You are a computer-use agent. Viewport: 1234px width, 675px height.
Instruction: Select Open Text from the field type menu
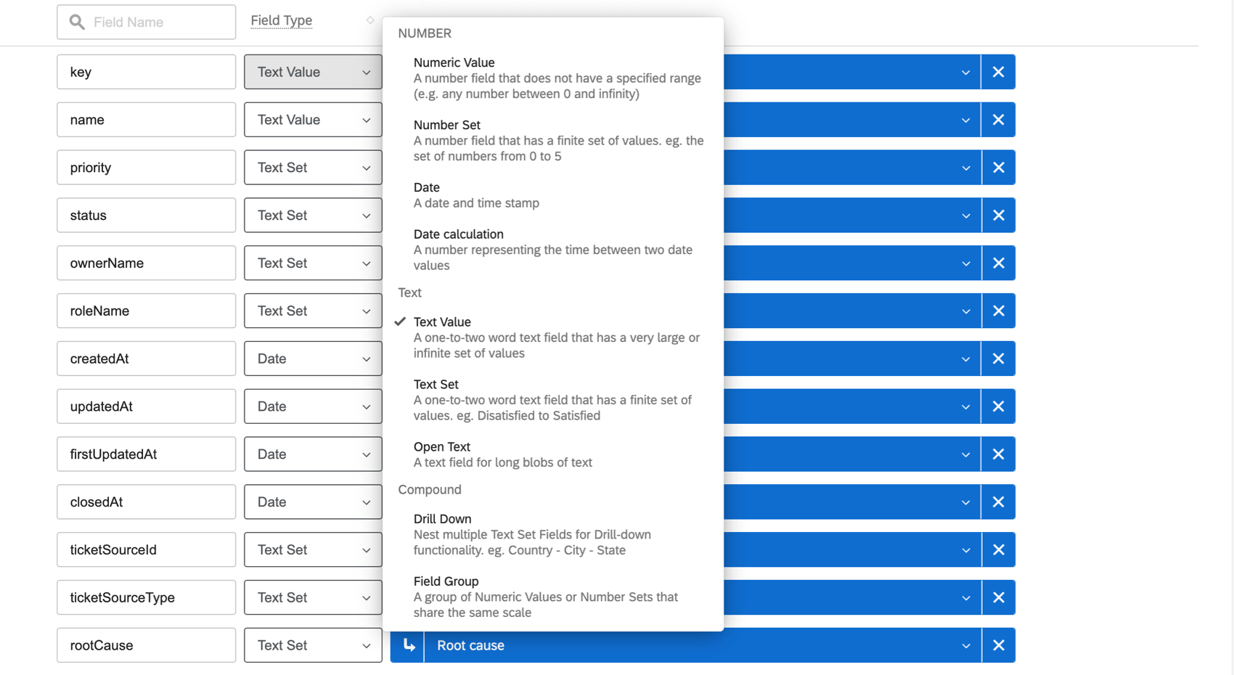[442, 446]
